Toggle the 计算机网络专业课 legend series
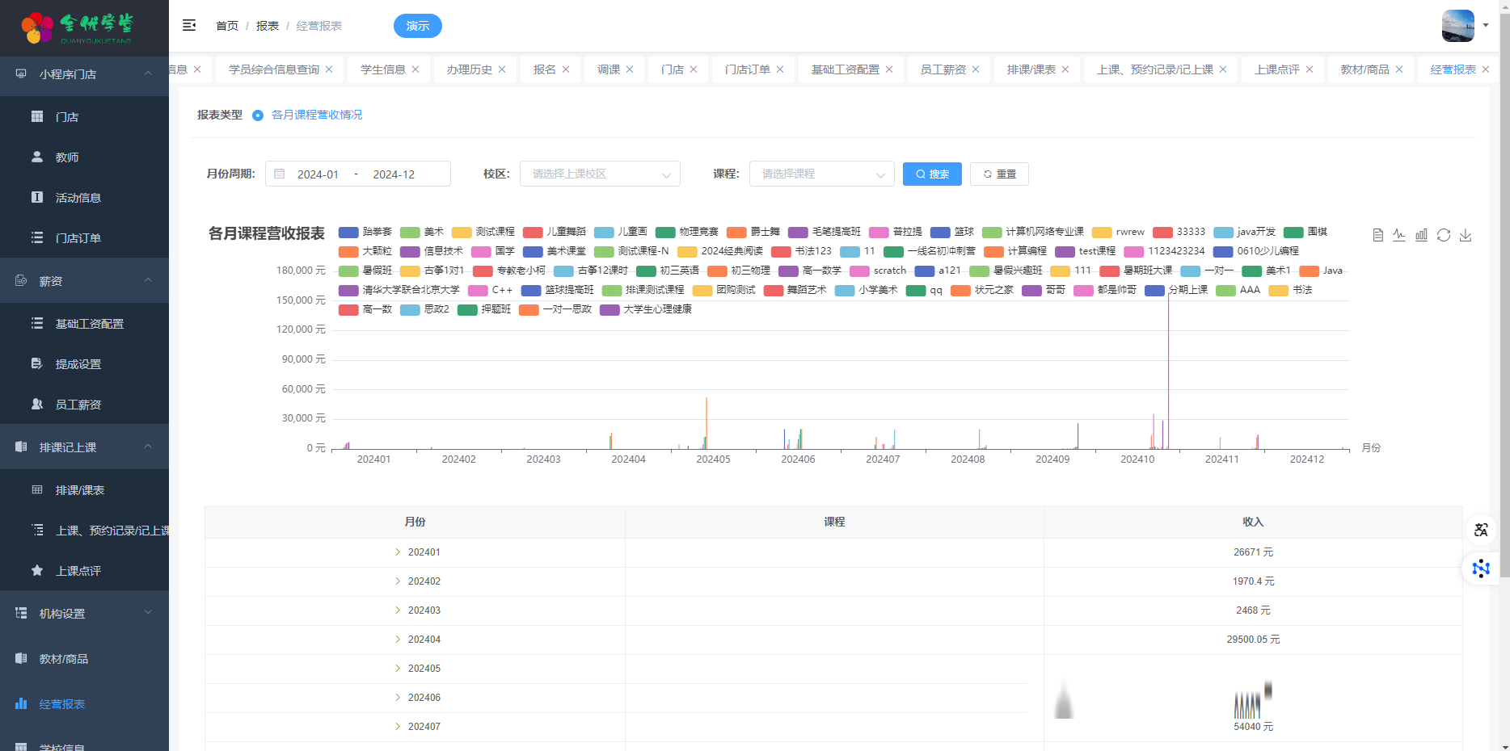 [x=1033, y=232]
